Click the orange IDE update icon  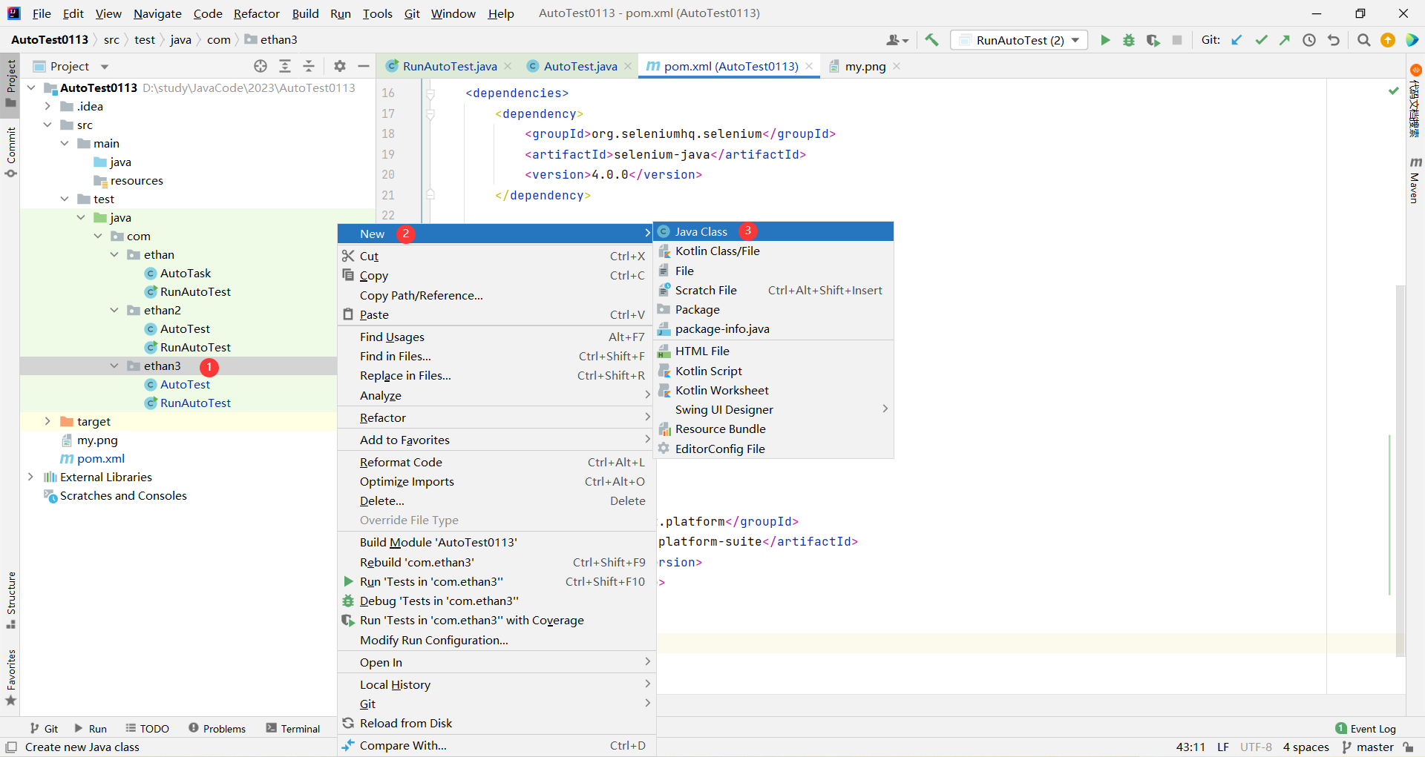(x=1387, y=40)
